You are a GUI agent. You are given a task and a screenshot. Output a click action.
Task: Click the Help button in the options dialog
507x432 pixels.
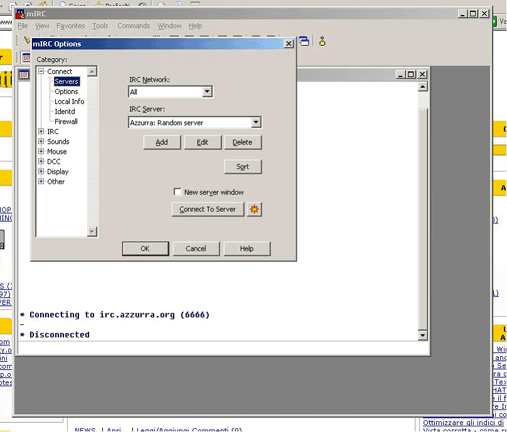tap(247, 248)
